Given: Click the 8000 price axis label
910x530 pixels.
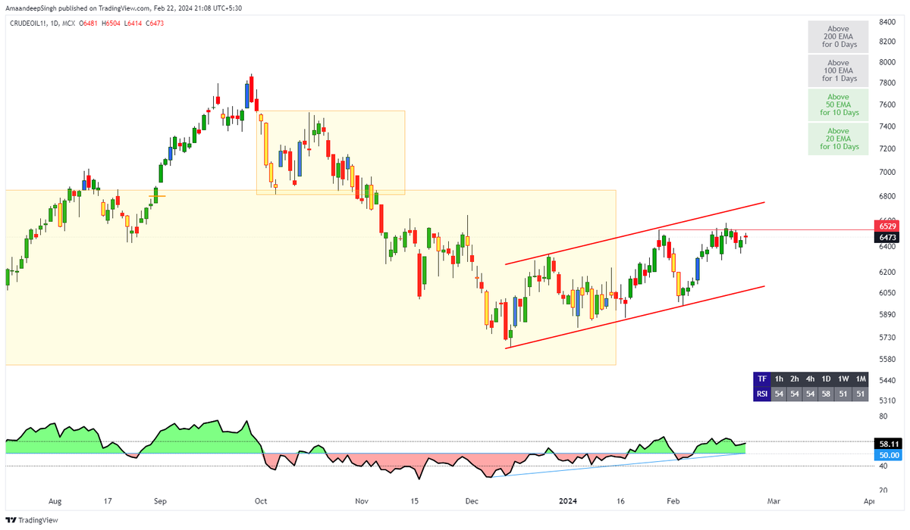Looking at the screenshot, I should click(888, 62).
